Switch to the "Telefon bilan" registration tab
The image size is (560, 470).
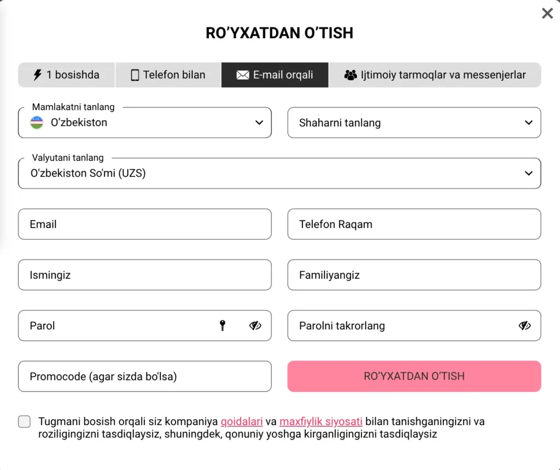point(168,74)
